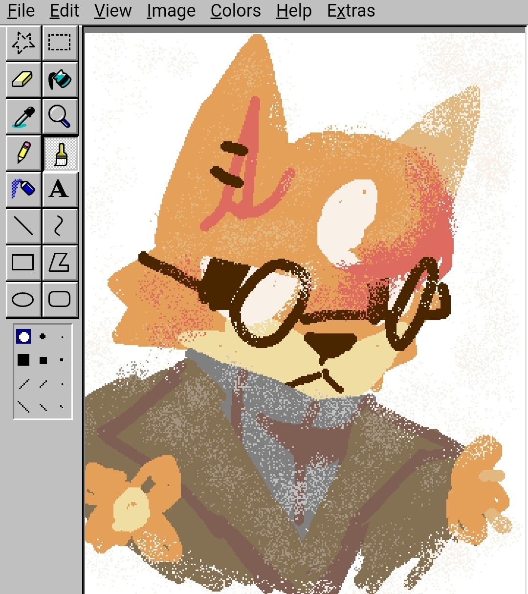This screenshot has width=528, height=594.
Task: Open the Extras menu
Action: [x=351, y=11]
